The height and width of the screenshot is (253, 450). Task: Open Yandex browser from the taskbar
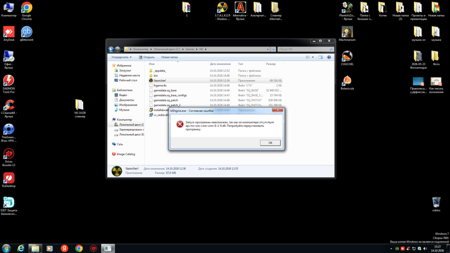tap(64, 248)
